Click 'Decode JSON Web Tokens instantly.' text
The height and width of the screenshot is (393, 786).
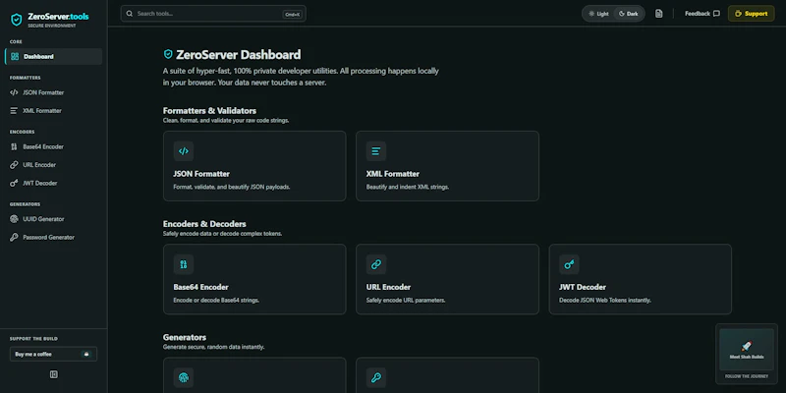coord(605,301)
